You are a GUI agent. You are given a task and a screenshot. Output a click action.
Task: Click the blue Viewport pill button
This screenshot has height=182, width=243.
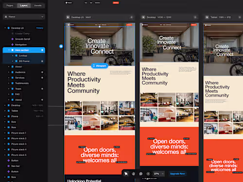100,66
